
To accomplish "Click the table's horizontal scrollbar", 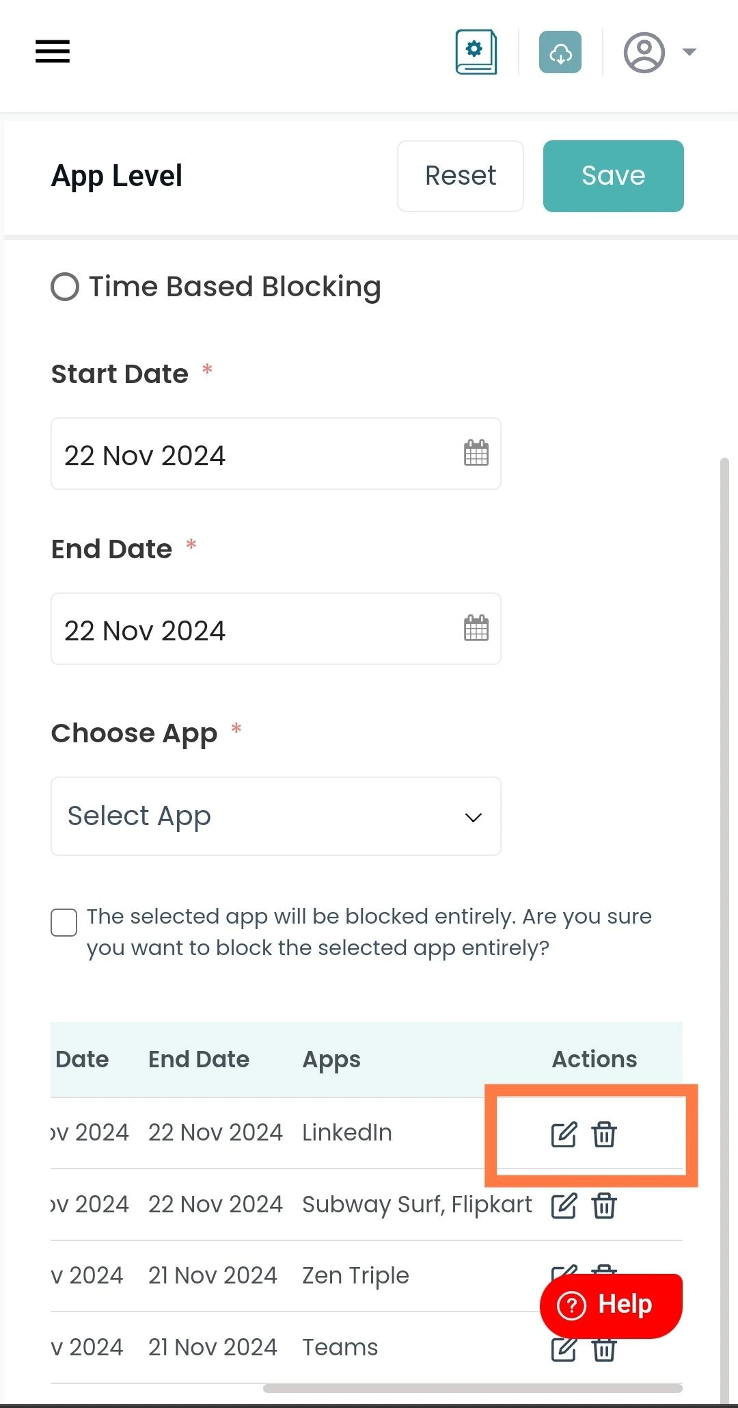I will (x=473, y=1388).
